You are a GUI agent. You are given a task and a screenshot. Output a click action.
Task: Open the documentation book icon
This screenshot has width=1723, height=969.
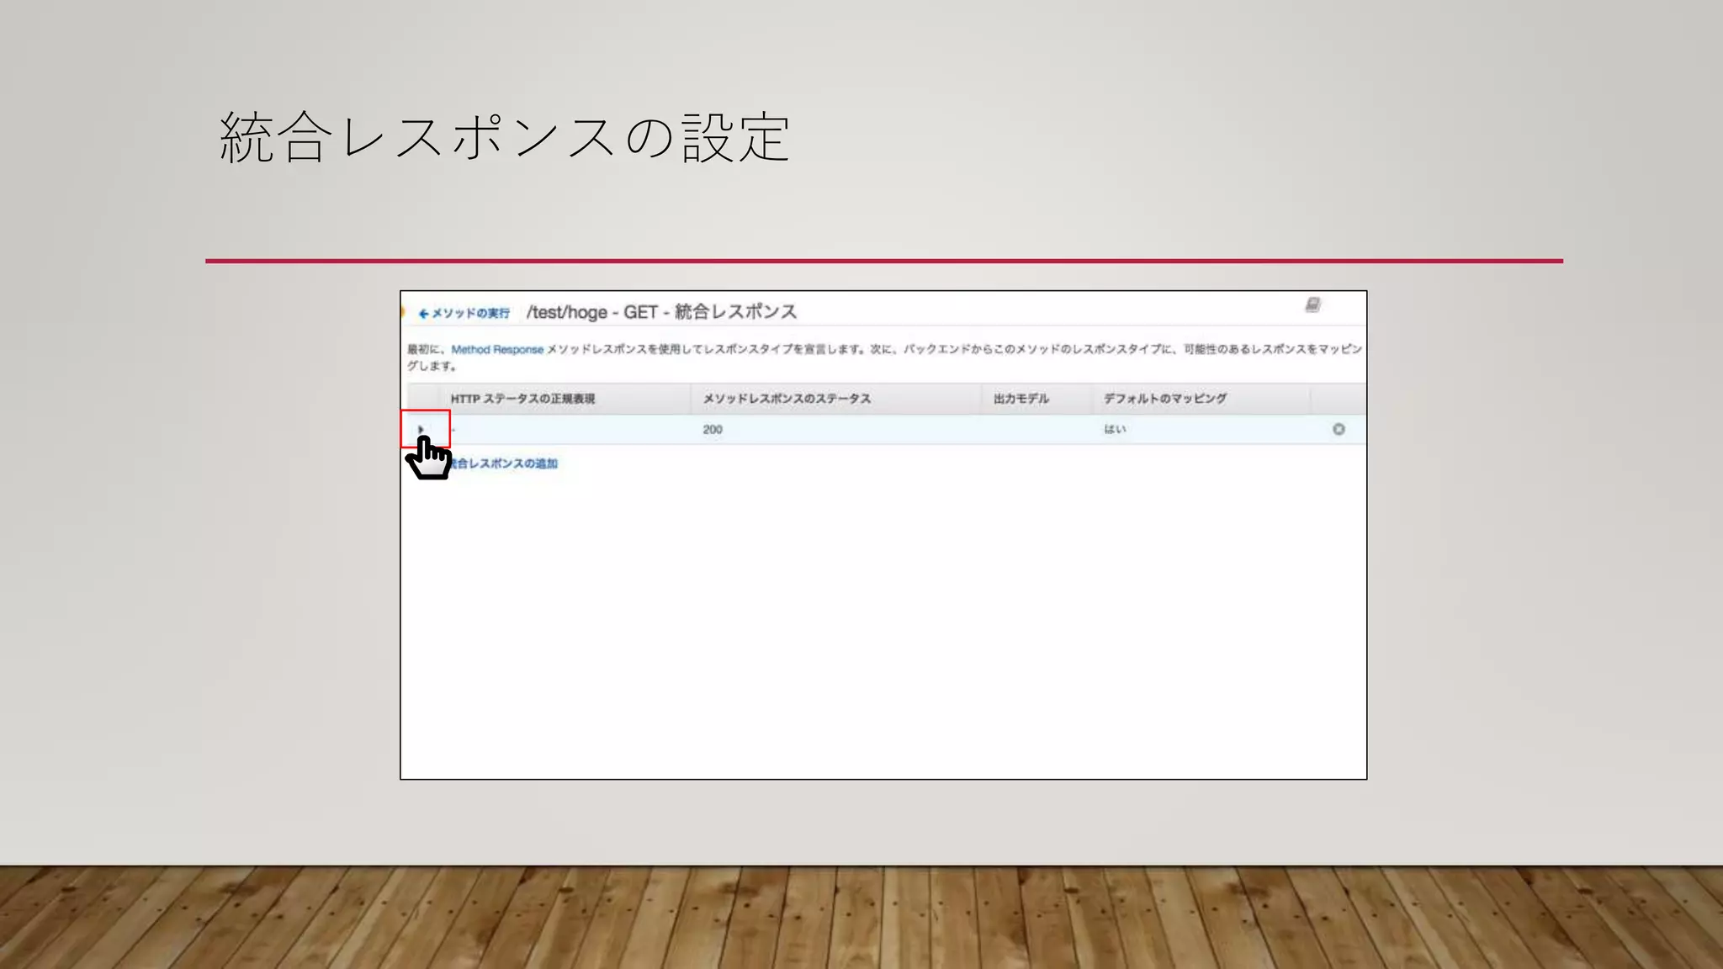1313,304
